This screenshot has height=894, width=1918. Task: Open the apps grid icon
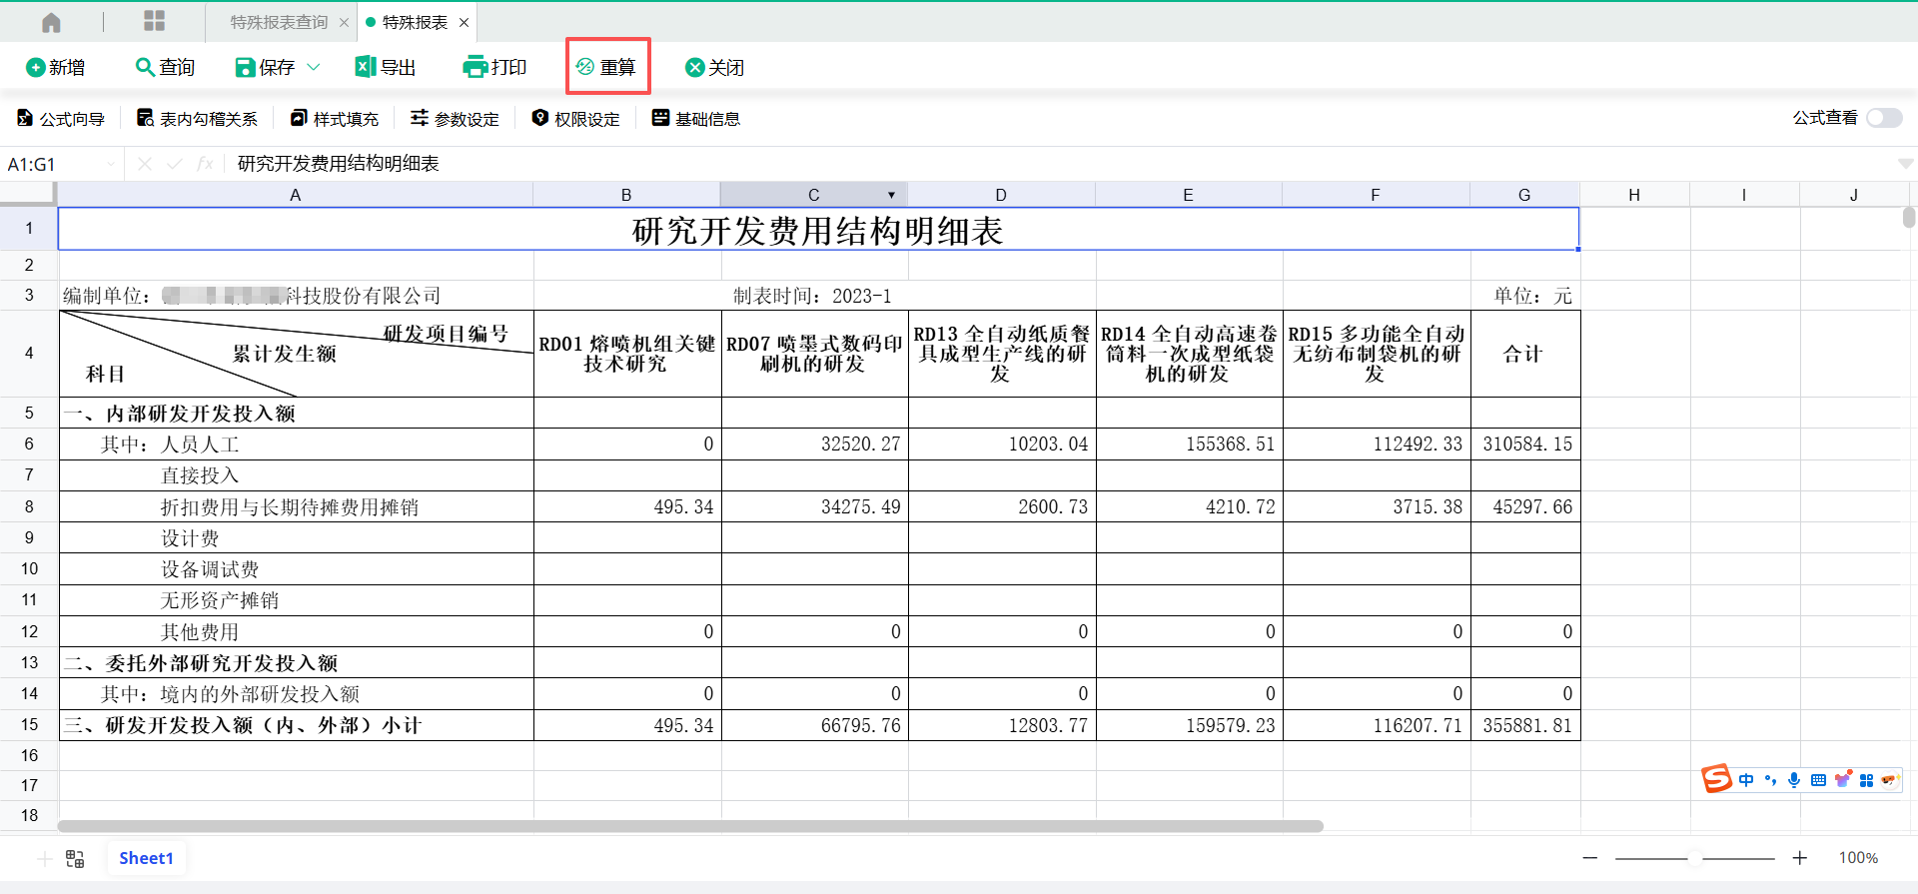[154, 21]
